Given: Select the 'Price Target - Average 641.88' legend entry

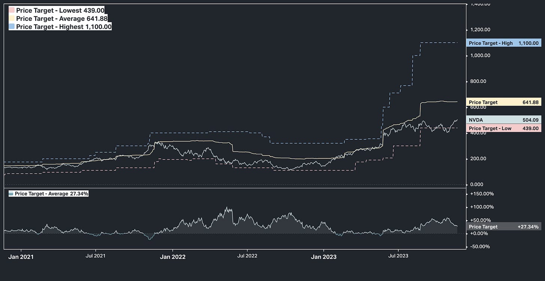Looking at the screenshot, I should pos(58,19).
